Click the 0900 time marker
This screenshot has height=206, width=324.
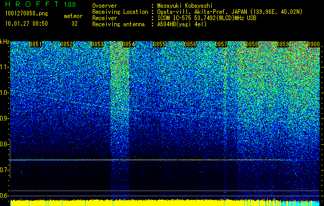pyautogui.click(x=314, y=44)
